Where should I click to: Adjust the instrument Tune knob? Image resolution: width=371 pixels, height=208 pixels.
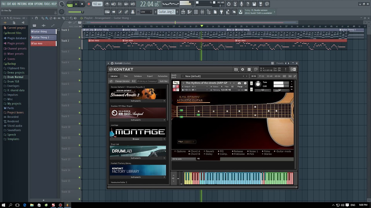[258, 84]
